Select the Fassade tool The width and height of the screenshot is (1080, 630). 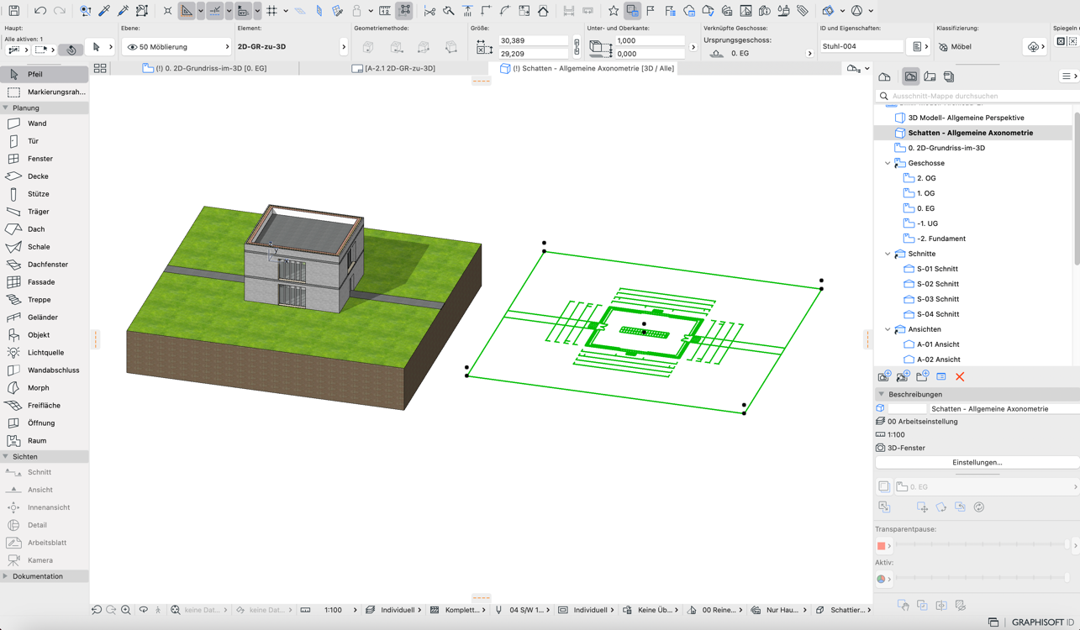click(45, 282)
